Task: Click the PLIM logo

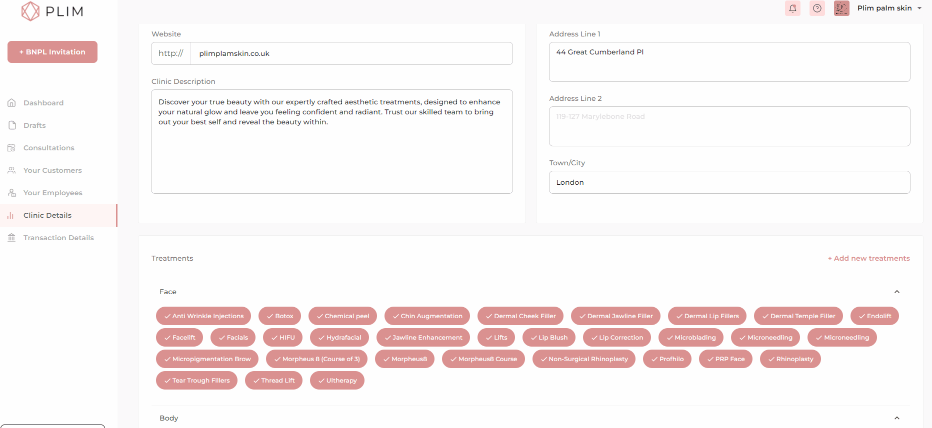Action: click(52, 11)
